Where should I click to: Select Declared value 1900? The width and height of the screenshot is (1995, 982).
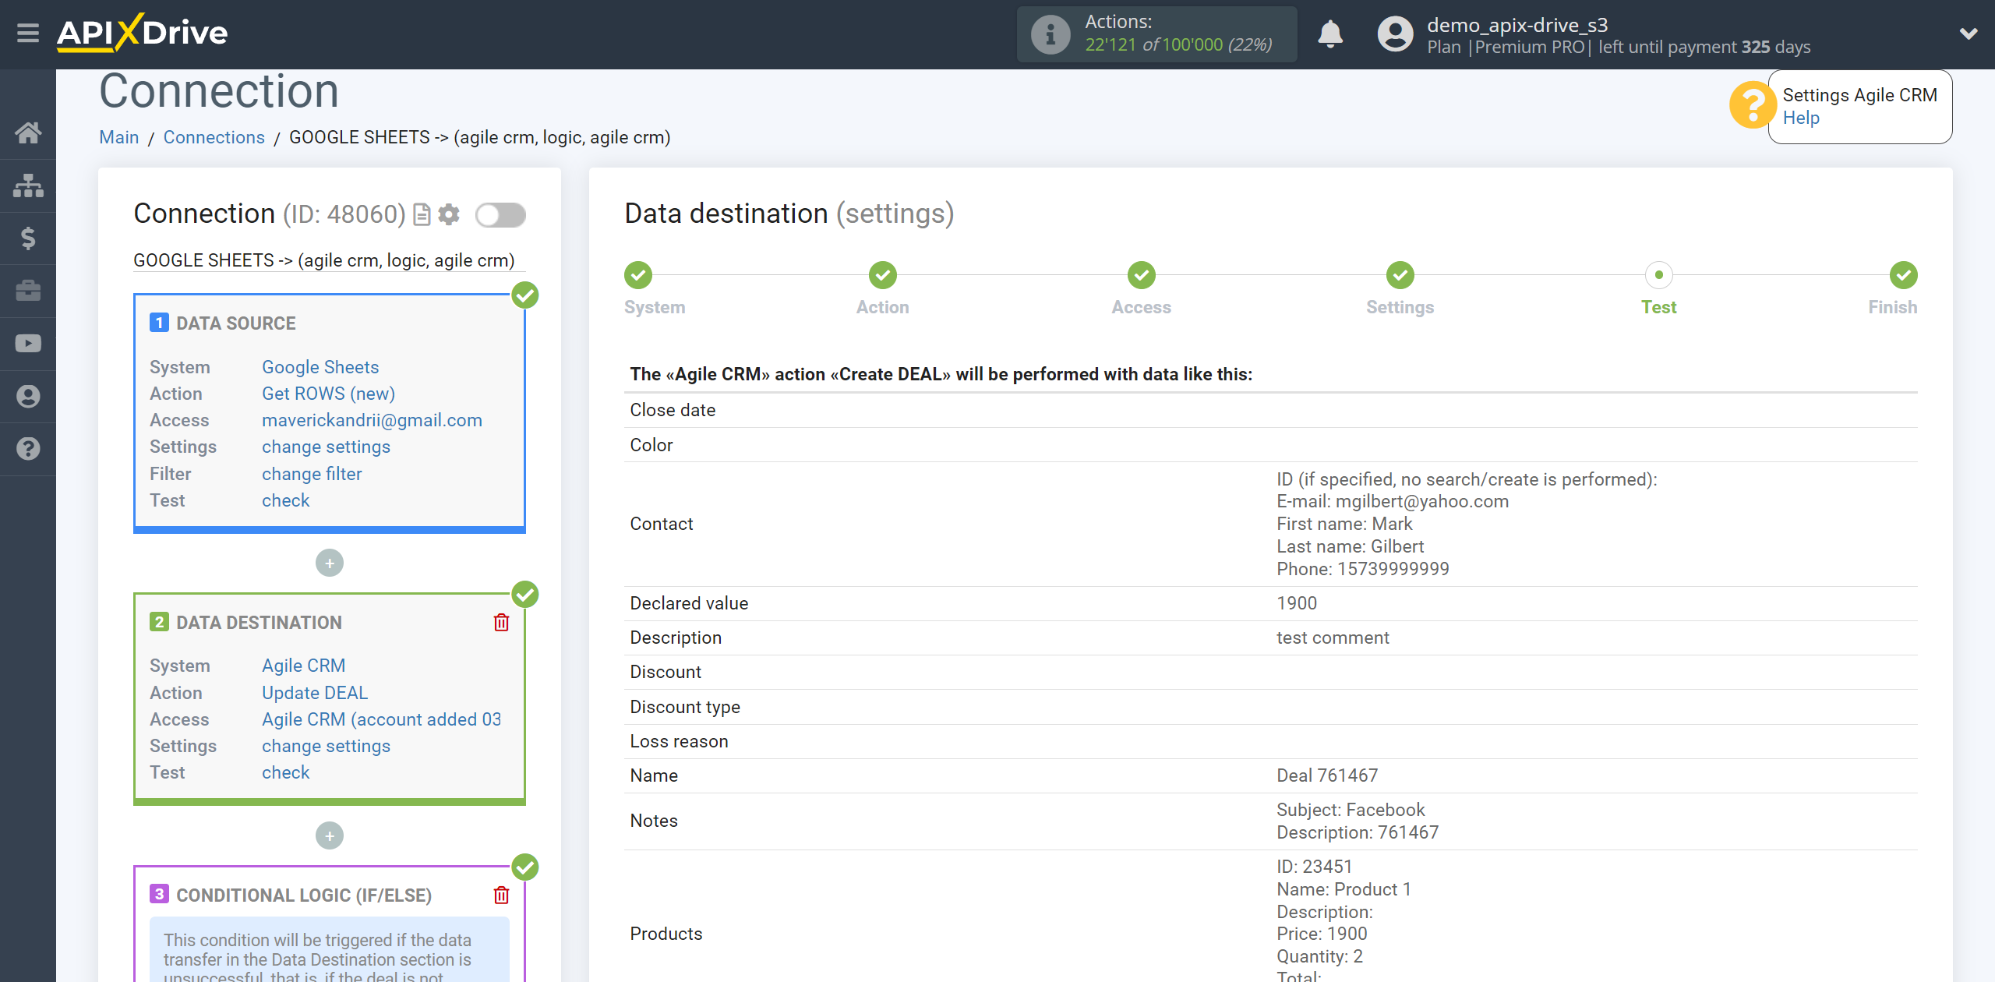[x=1297, y=603]
